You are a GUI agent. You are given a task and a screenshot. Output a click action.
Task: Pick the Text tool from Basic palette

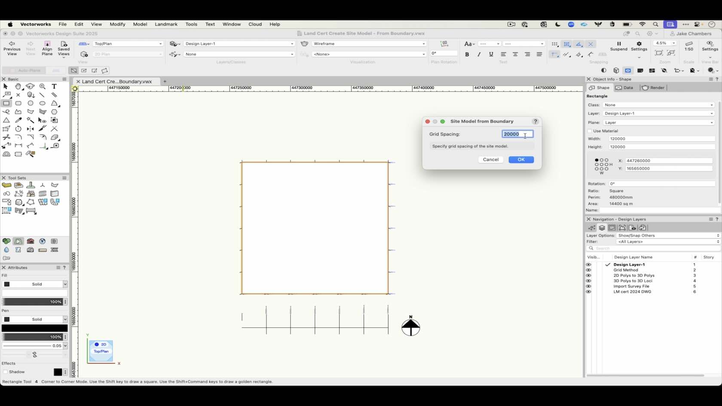click(x=54, y=86)
